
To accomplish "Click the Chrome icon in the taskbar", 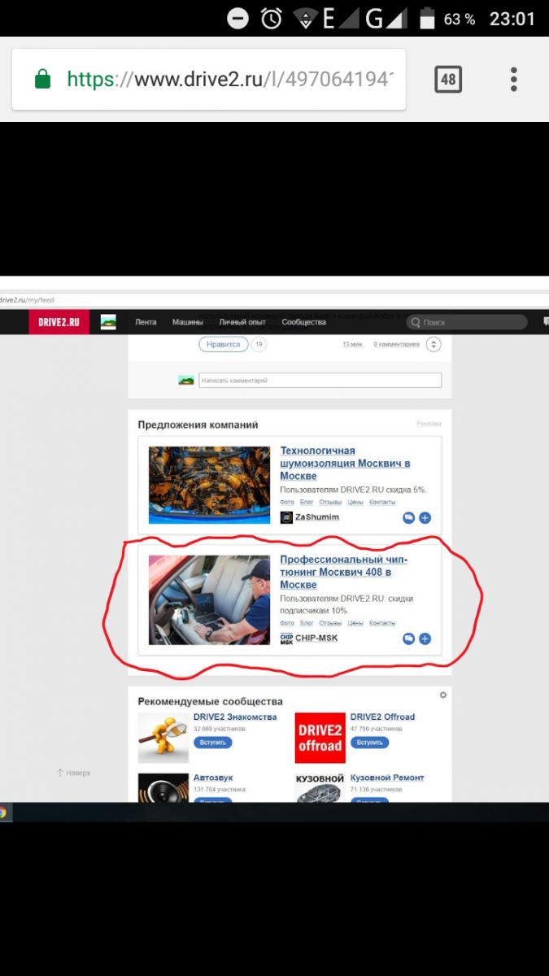I will [x=3, y=812].
